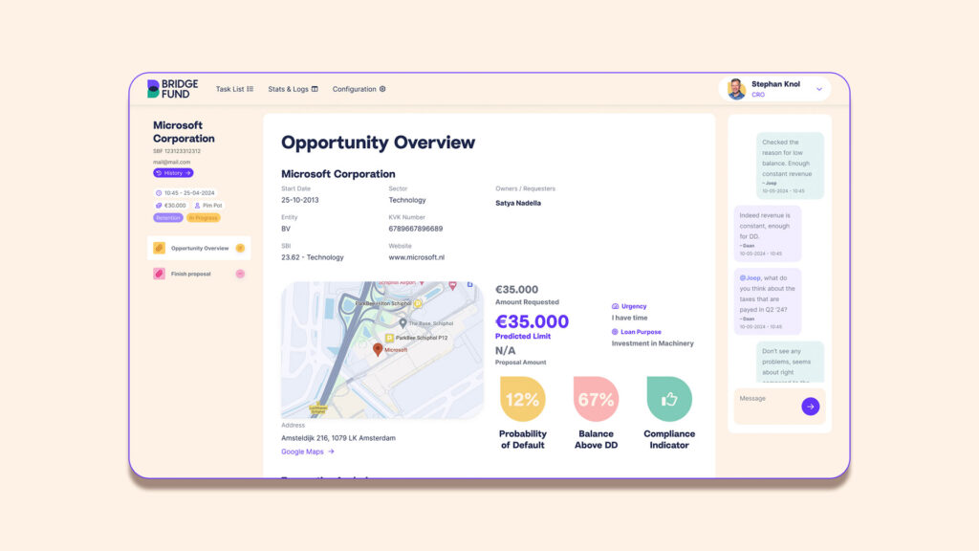This screenshot has width=979, height=551.
Task: Open the Stats & Logs menu
Action: pos(293,89)
